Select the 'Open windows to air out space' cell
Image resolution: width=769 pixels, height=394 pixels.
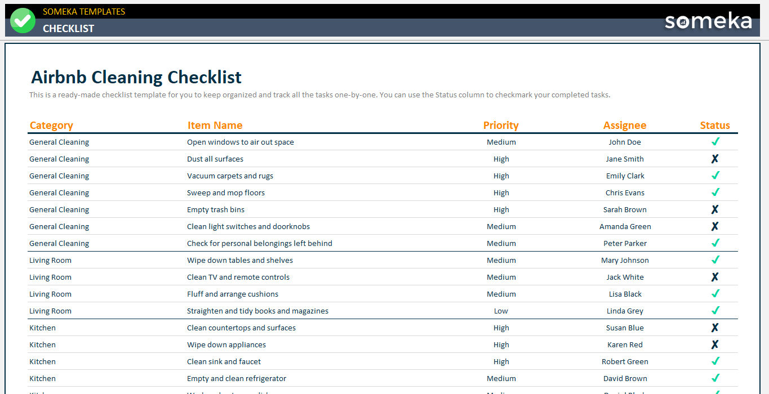(241, 142)
